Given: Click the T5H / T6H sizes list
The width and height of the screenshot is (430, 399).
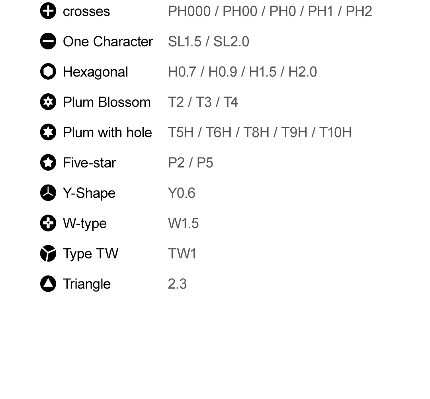Looking at the screenshot, I should pyautogui.click(x=260, y=133).
